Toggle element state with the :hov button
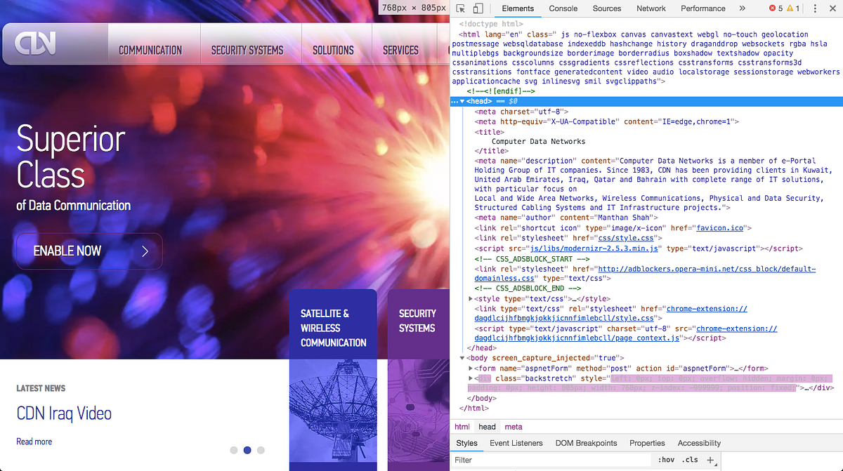This screenshot has width=843, height=471. pyautogui.click(x=666, y=459)
